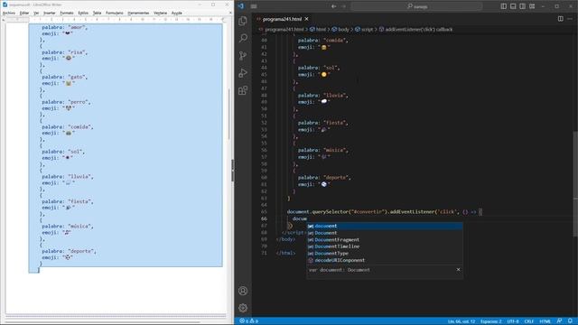
Task: Select the 'DocumentTimeline' suggestion
Action: tap(385, 246)
